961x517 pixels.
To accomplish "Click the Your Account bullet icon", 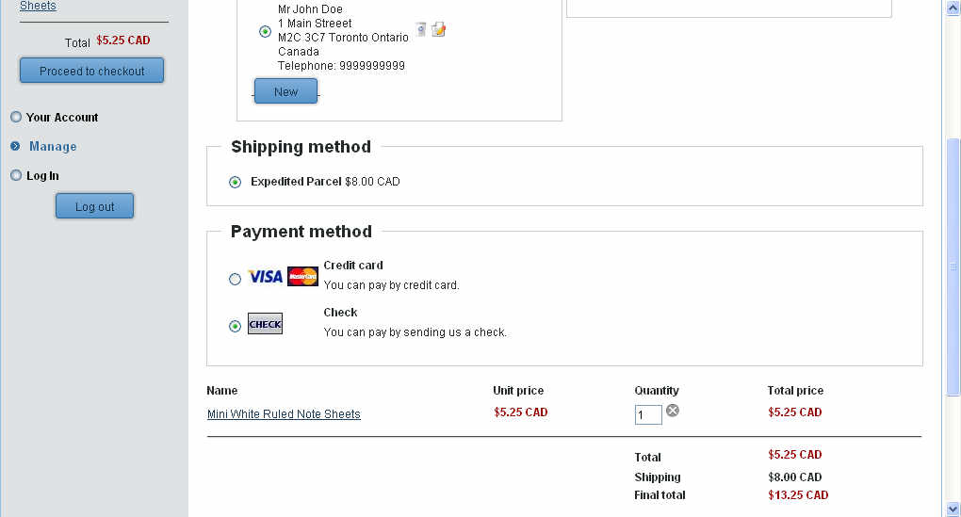I will pyautogui.click(x=15, y=117).
